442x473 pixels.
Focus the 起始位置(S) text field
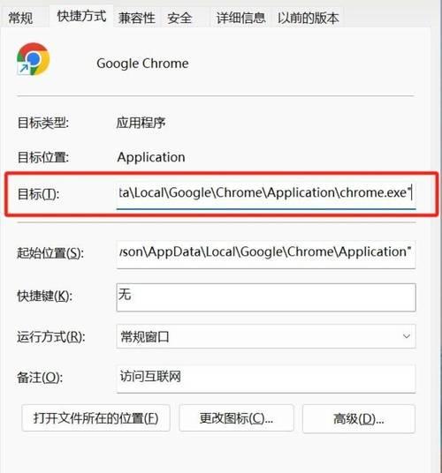[x=266, y=254]
